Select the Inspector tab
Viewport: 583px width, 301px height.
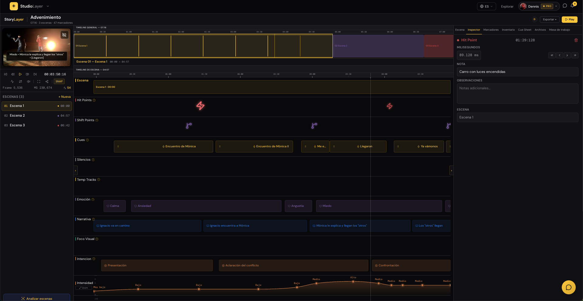click(474, 30)
